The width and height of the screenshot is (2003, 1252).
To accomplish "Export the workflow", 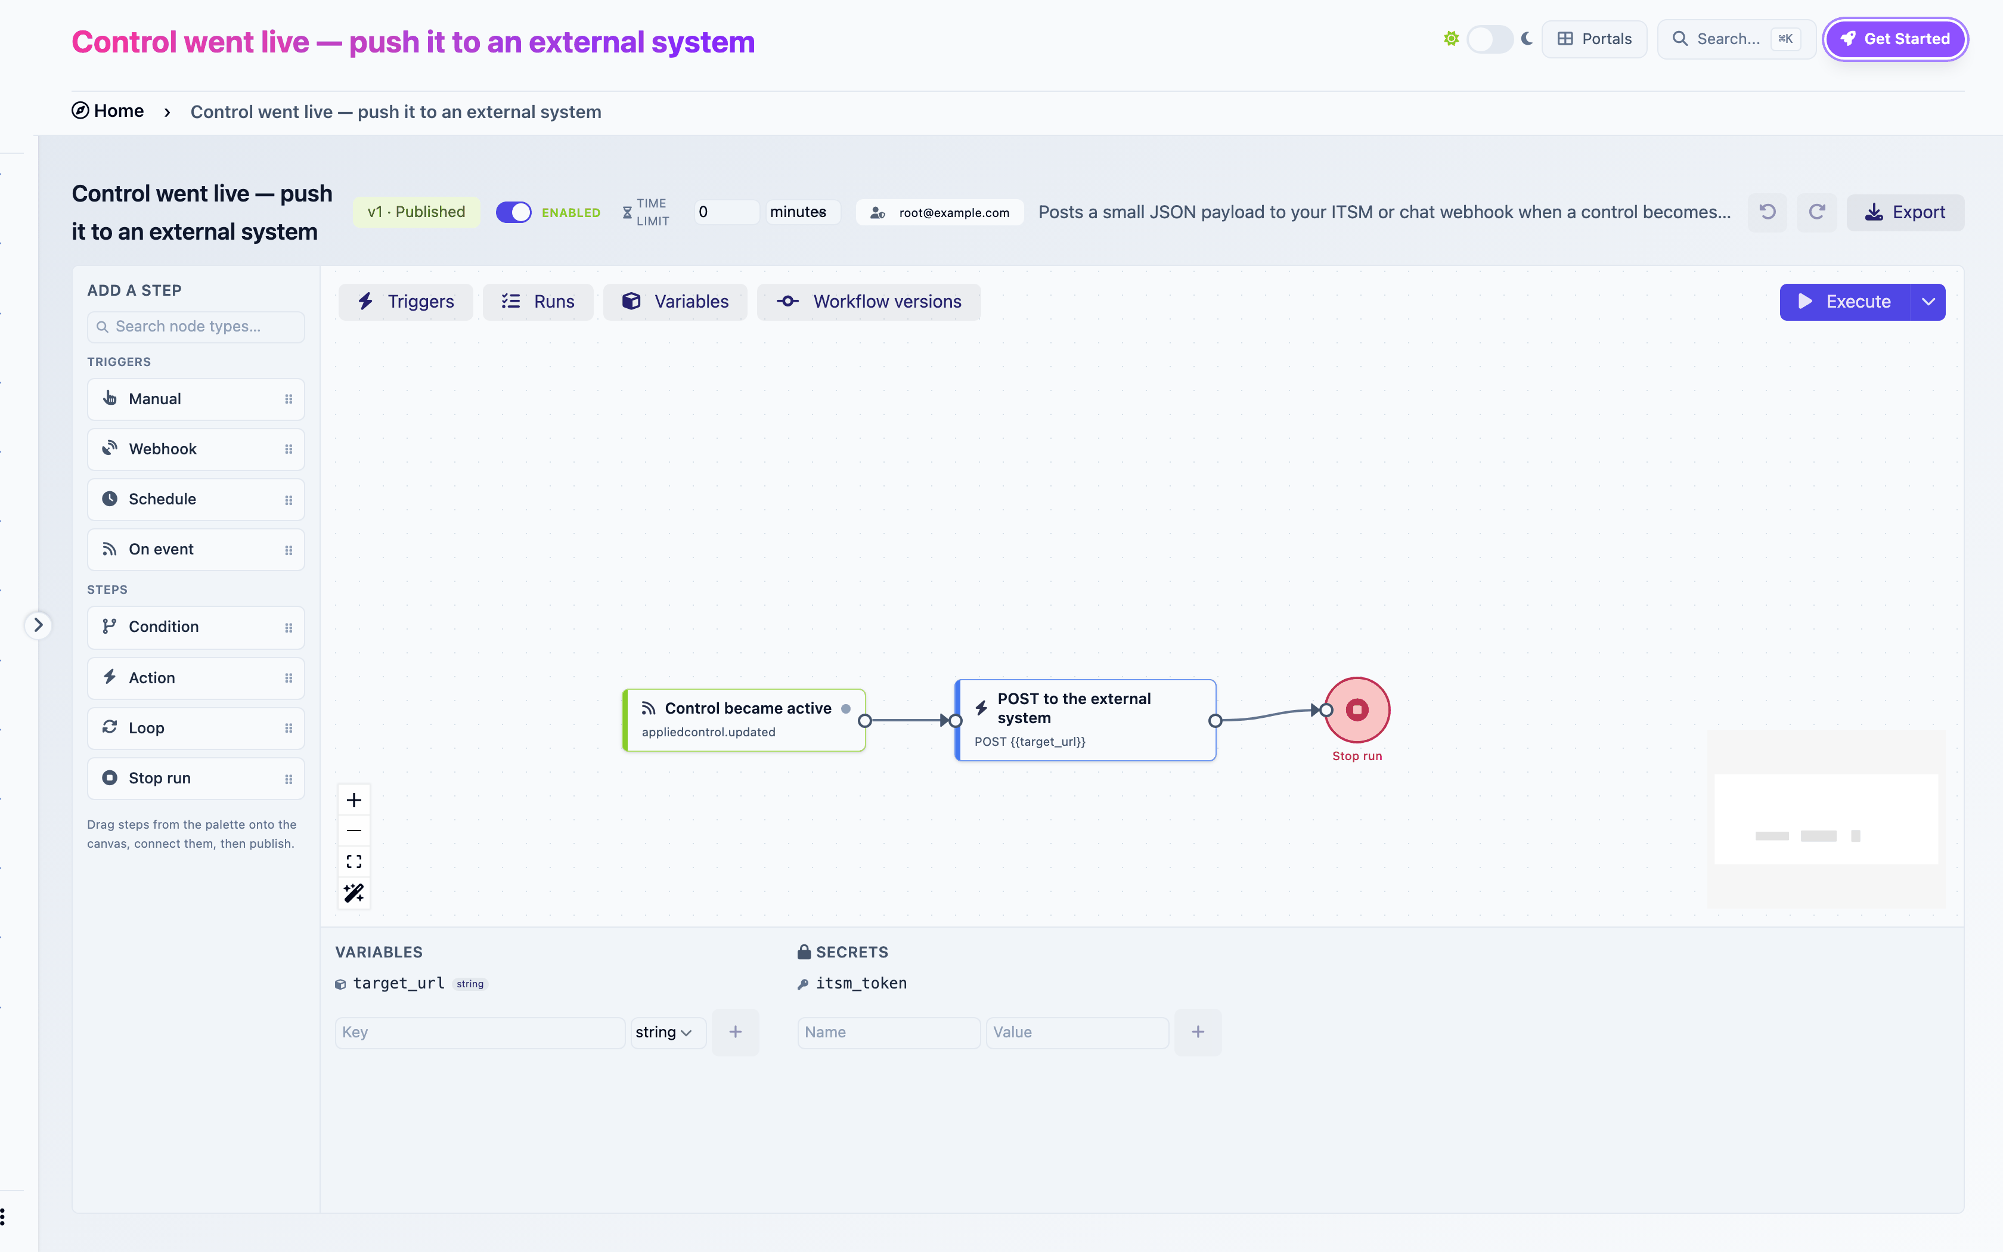I will click(1905, 212).
